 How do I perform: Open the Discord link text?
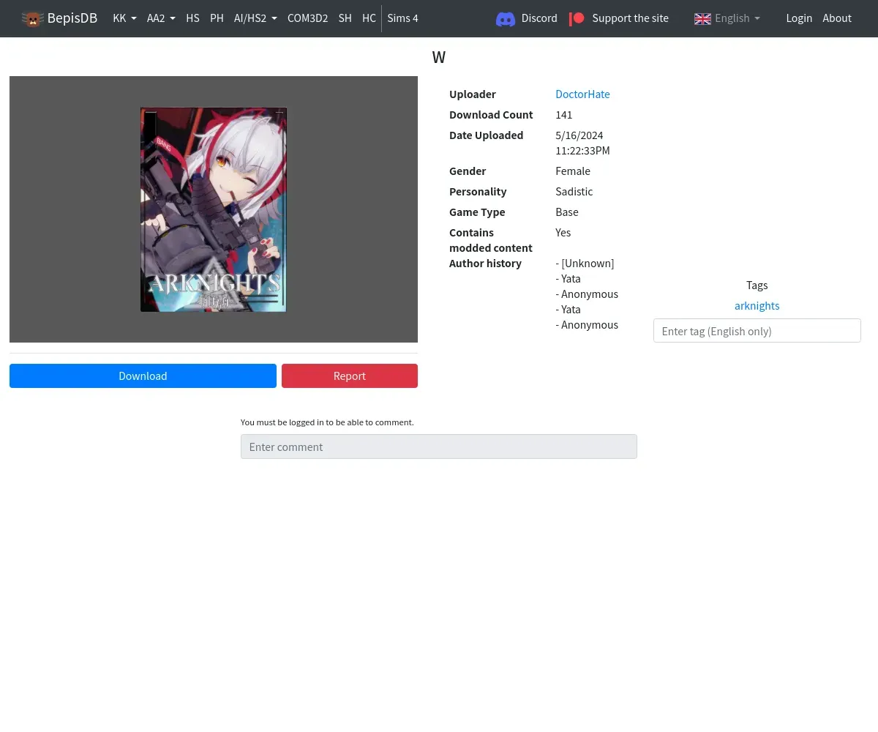(539, 18)
